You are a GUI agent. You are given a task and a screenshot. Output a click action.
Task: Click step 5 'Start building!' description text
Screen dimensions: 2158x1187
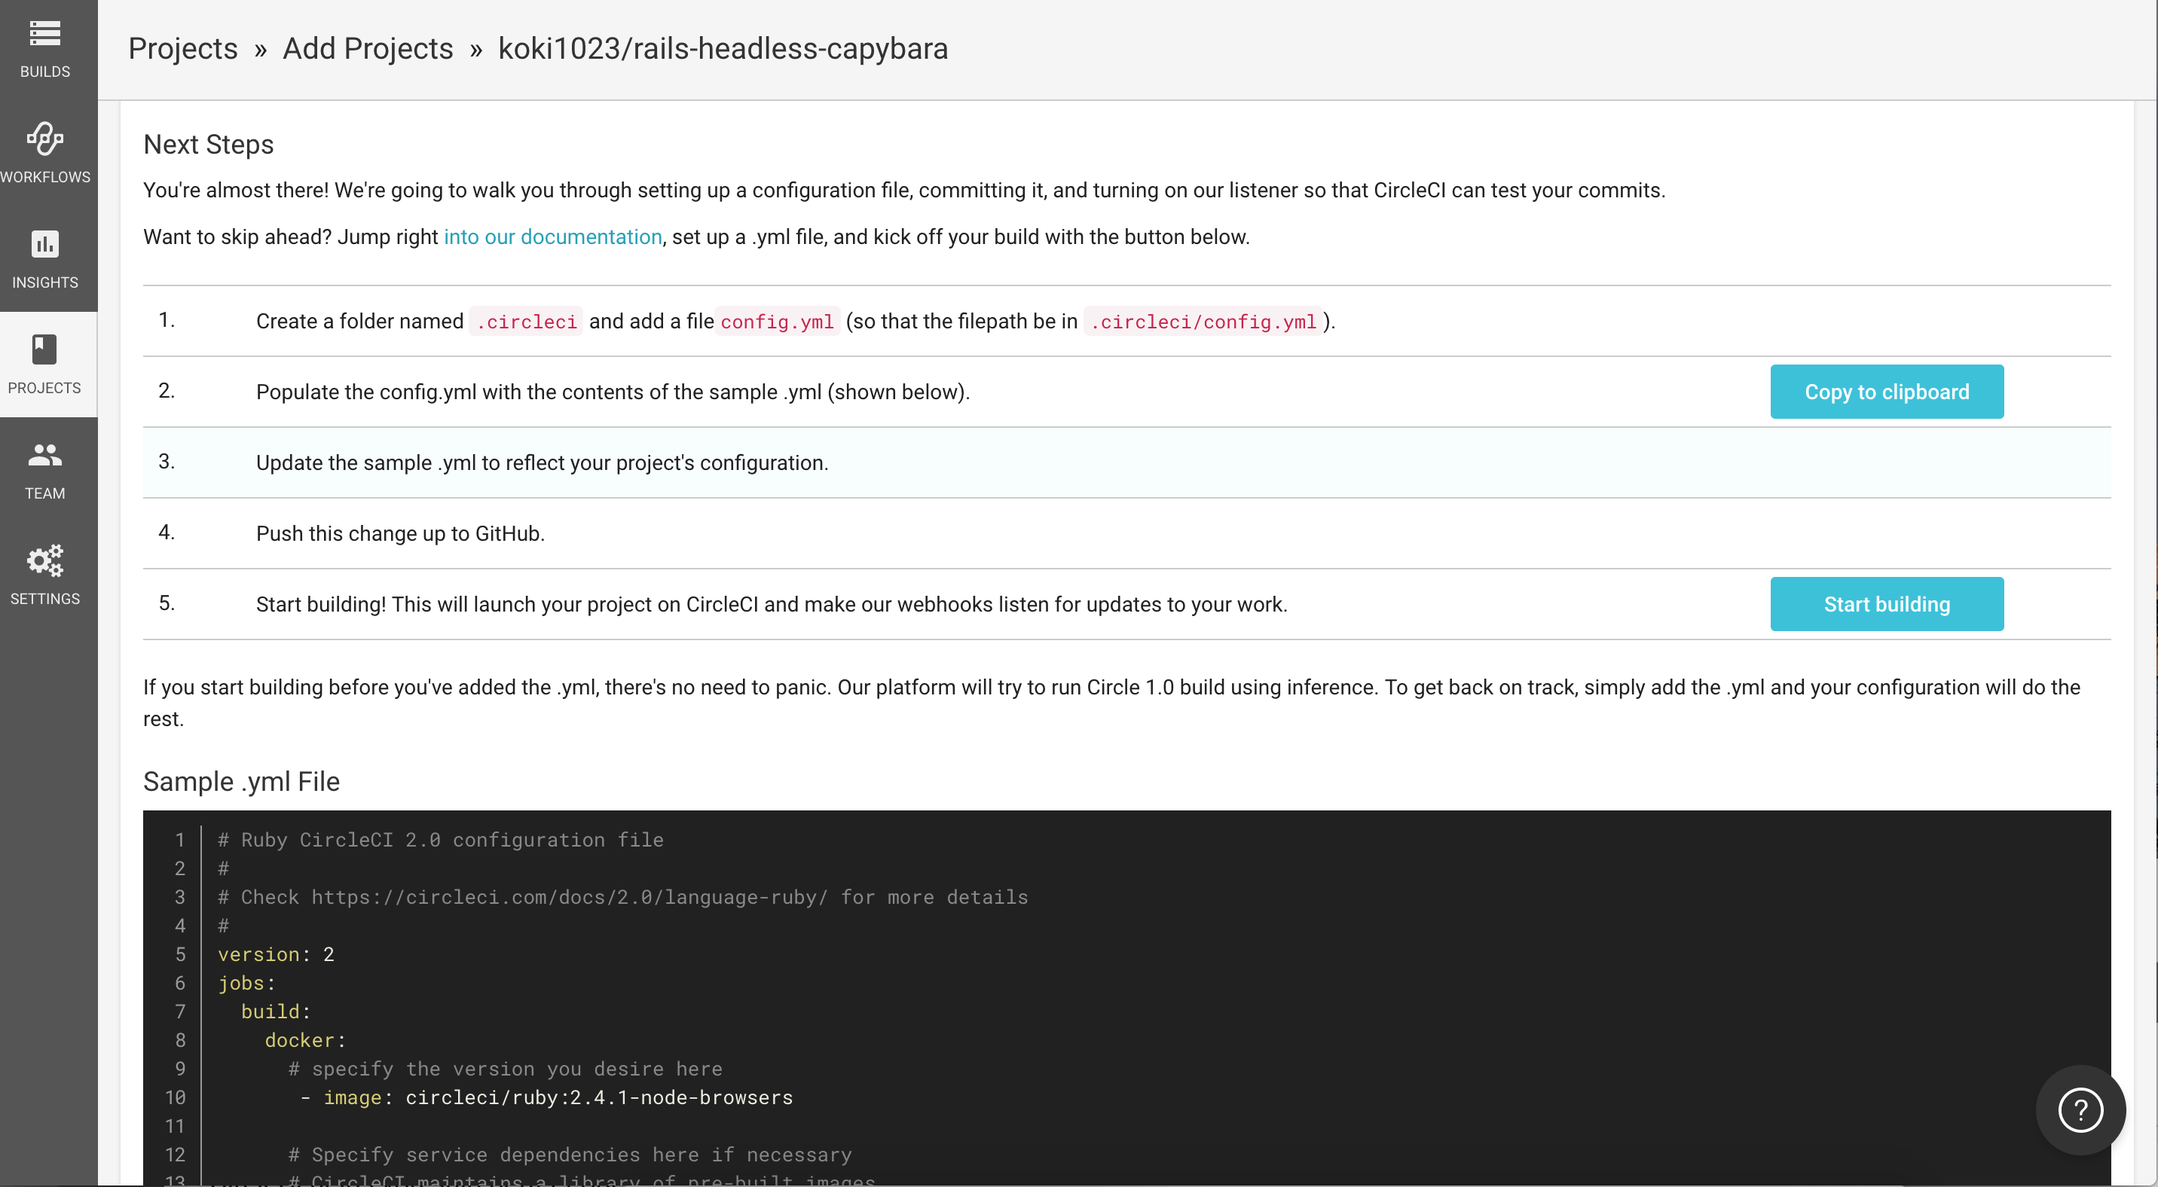(772, 604)
